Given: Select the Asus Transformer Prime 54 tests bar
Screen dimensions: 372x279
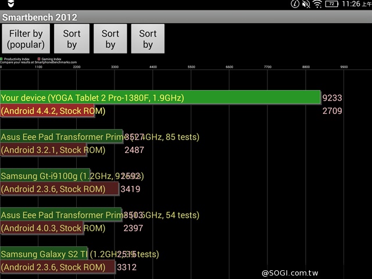Looking at the screenshot, I should click(61, 215).
